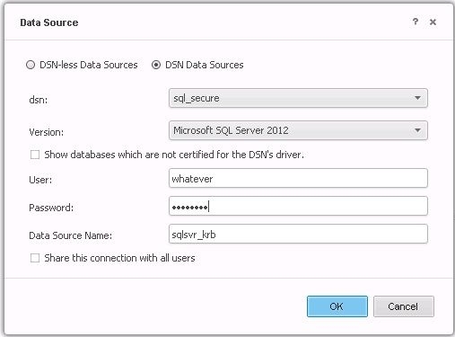
Task: Dismiss dialog with the Cancel button
Action: coord(404,306)
